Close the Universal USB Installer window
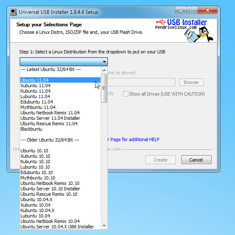235x235 pixels. pos(207,10)
